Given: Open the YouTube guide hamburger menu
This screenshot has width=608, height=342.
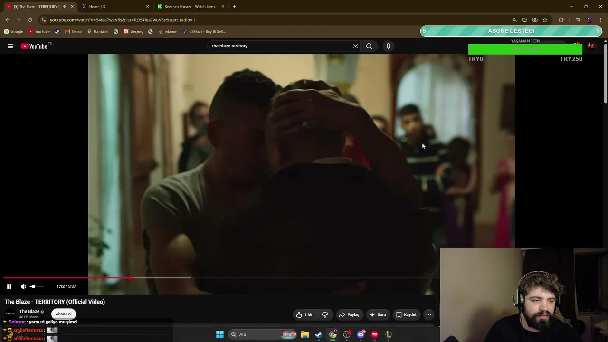Looking at the screenshot, I should 10,46.
